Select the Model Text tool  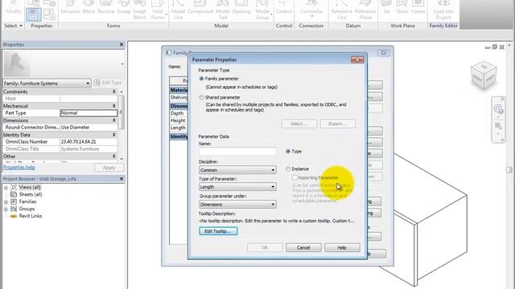point(223,10)
